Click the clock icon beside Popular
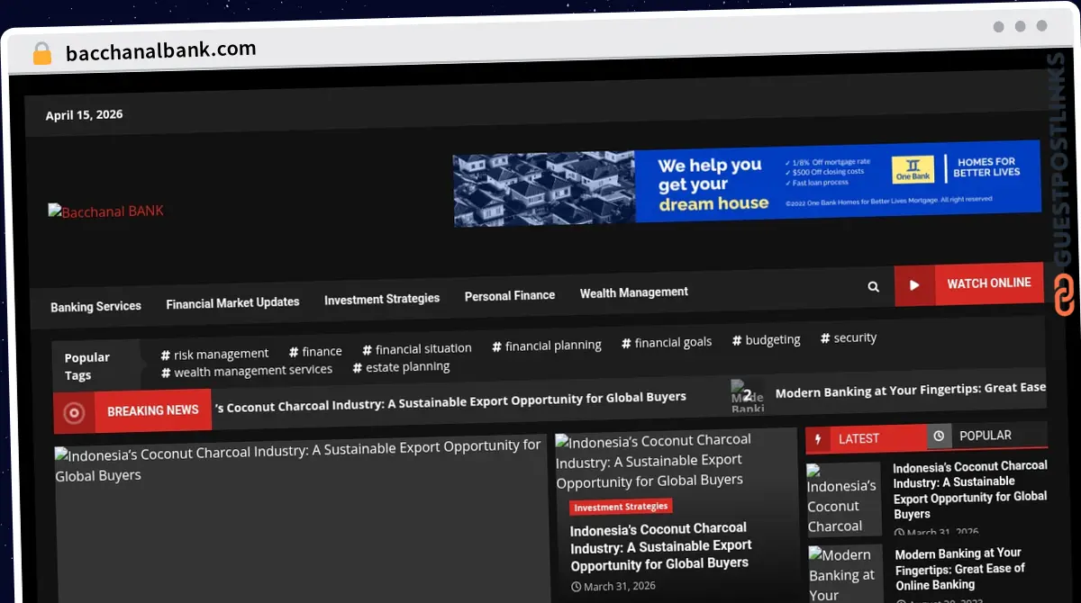 tap(939, 436)
